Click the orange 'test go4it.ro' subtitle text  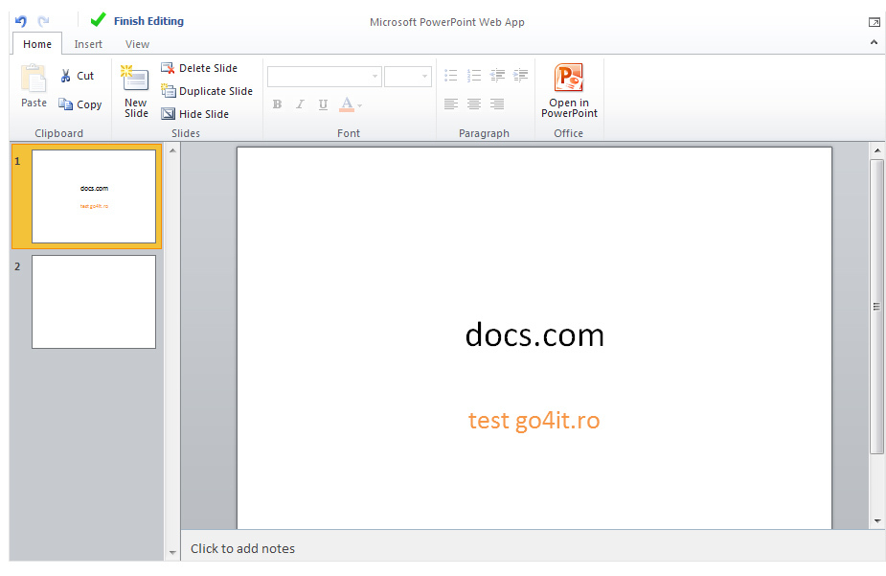click(534, 421)
